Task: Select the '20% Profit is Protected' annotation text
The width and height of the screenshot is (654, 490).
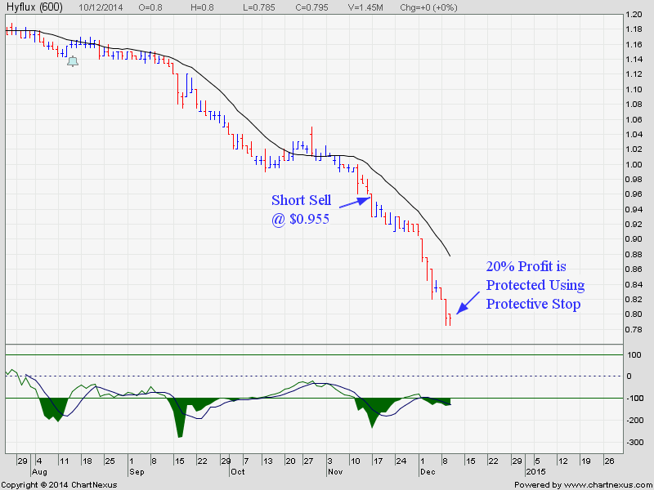Action: click(x=535, y=285)
